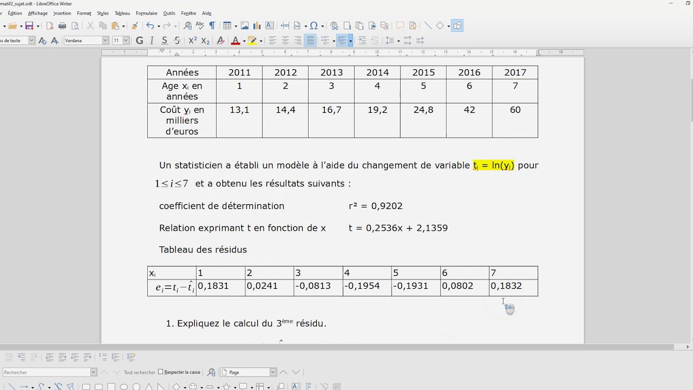Run the spelling check
693x390 pixels.
(200, 25)
